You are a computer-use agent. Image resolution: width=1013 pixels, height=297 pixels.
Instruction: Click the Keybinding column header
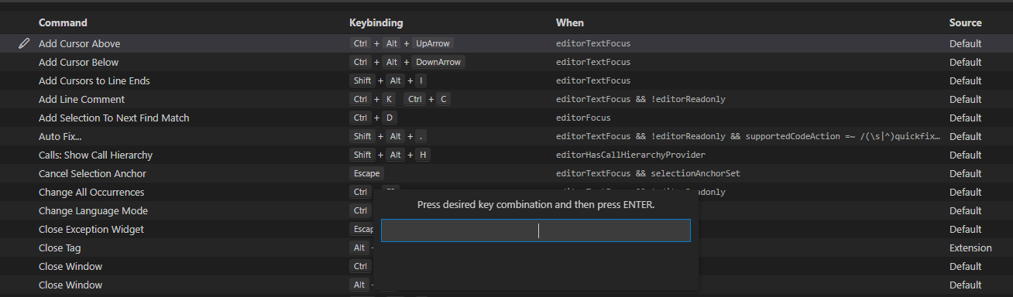[x=376, y=22]
